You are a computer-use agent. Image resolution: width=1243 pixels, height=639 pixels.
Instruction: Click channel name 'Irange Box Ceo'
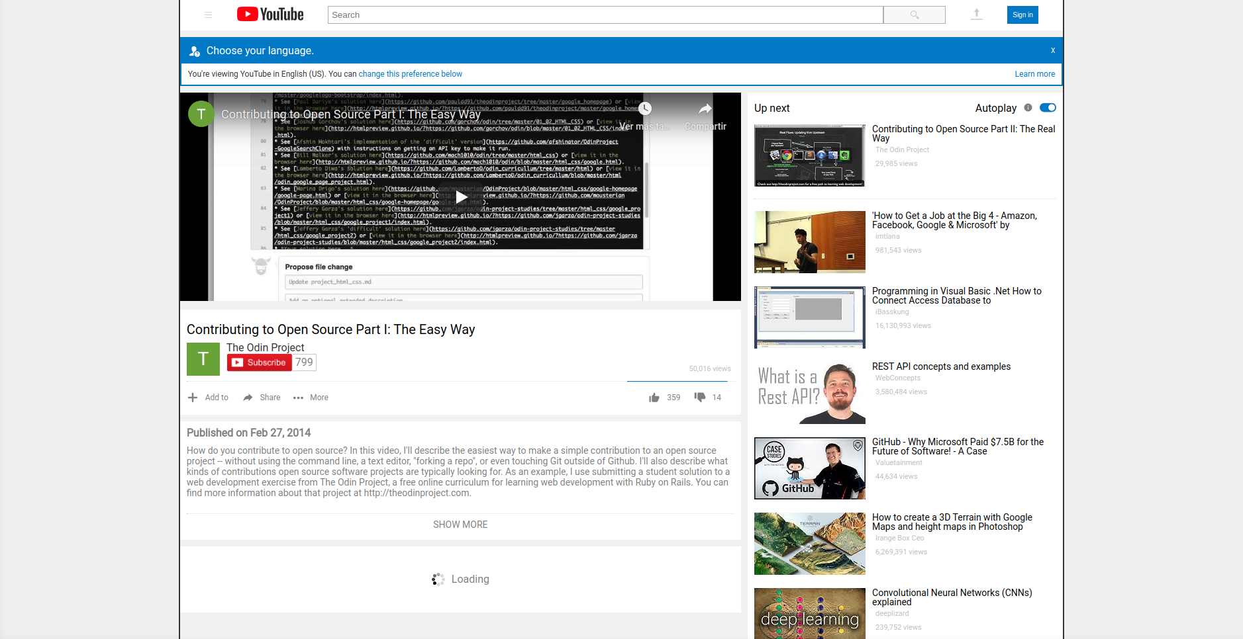[x=899, y=538]
